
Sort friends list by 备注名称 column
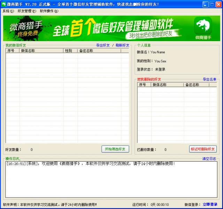(x=99, y=51)
